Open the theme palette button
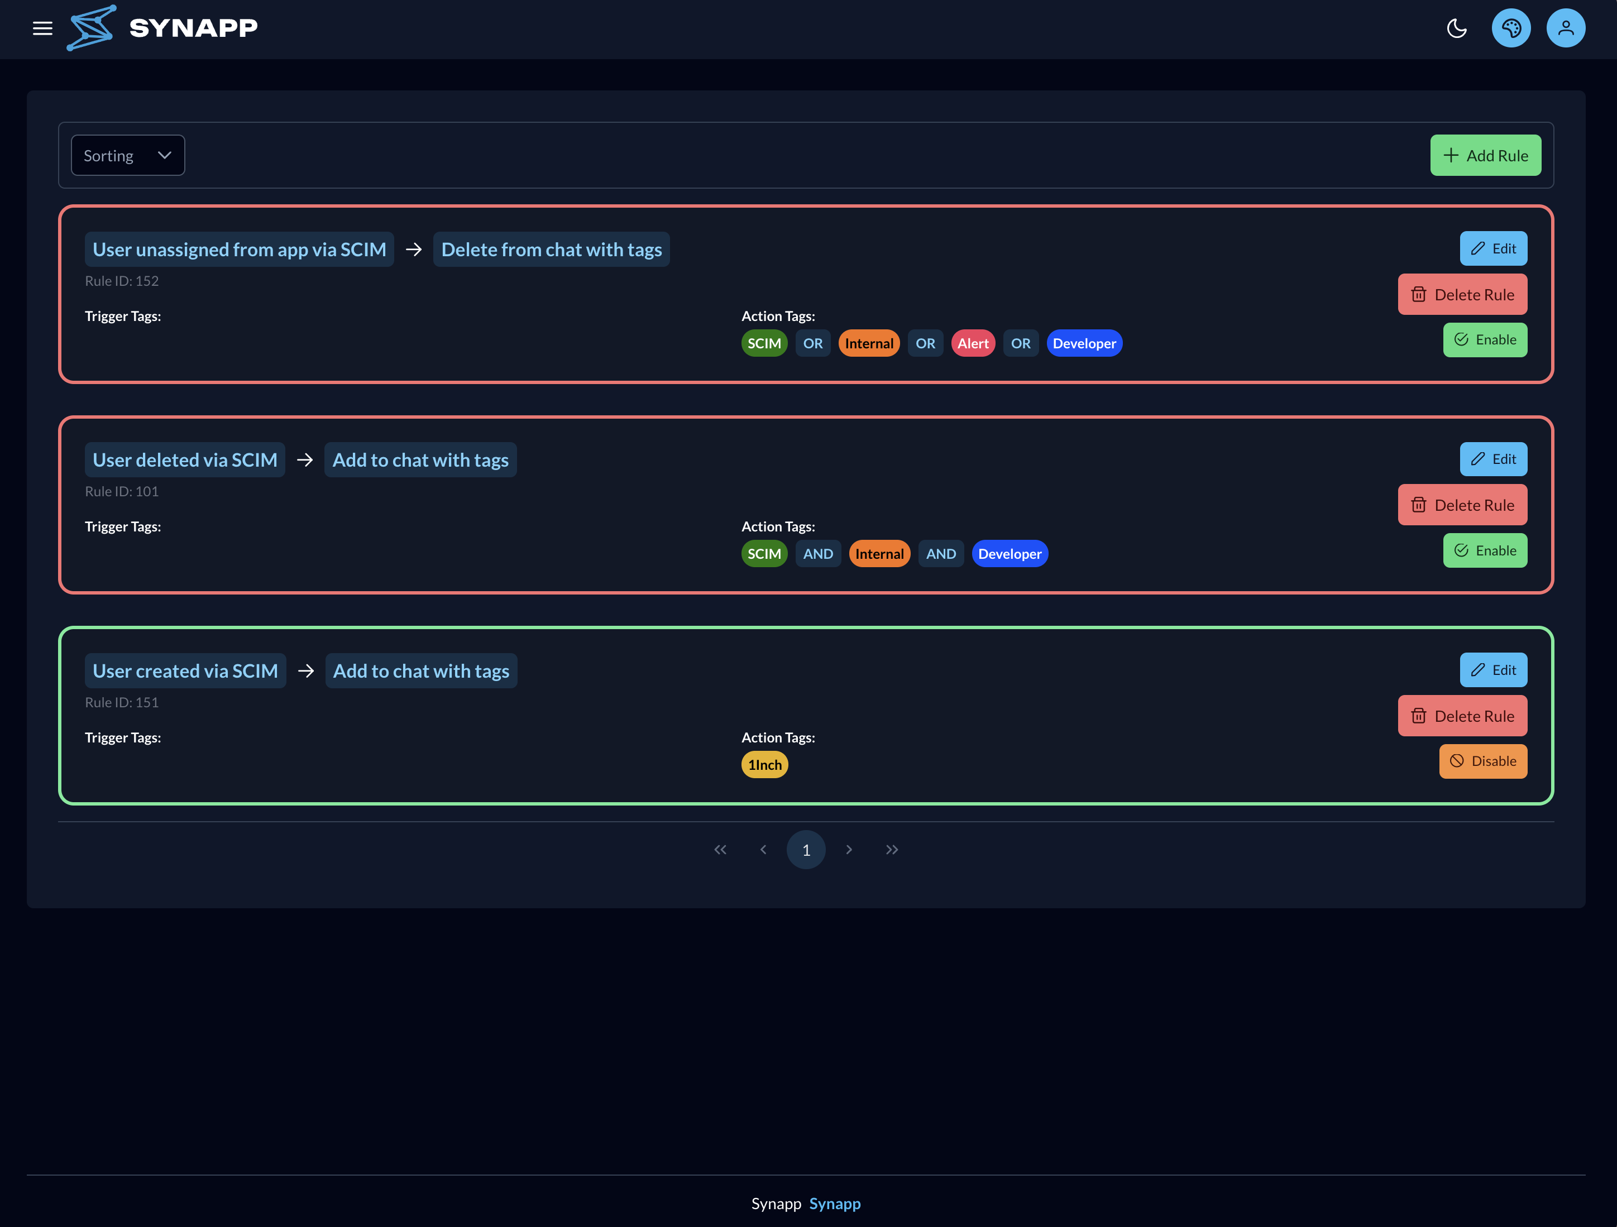 click(1511, 28)
